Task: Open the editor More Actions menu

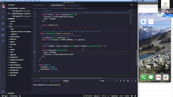Action: [136, 5]
